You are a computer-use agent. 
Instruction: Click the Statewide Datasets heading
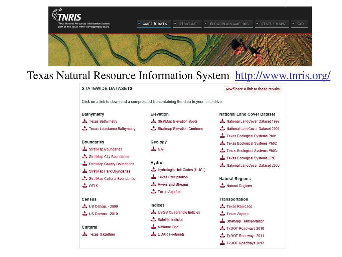pos(107,88)
